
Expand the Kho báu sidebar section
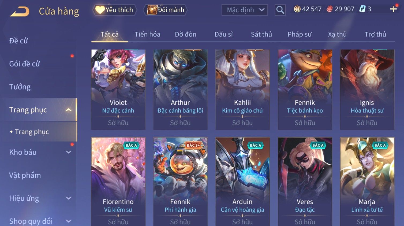click(x=69, y=152)
